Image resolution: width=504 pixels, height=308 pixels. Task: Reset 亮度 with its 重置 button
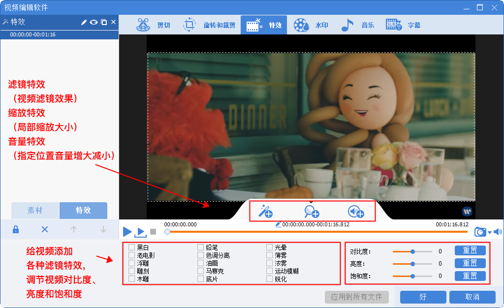click(470, 263)
